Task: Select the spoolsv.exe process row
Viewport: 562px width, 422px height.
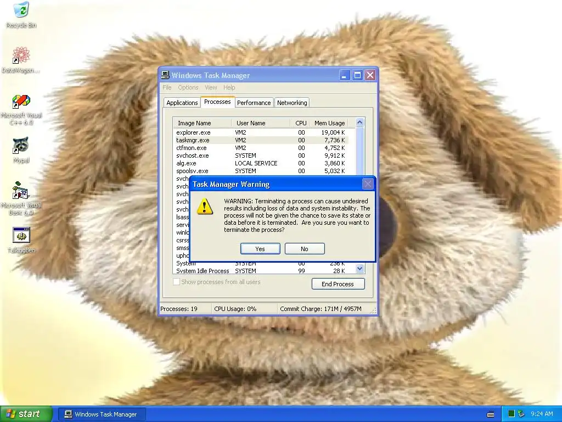Action: 261,171
